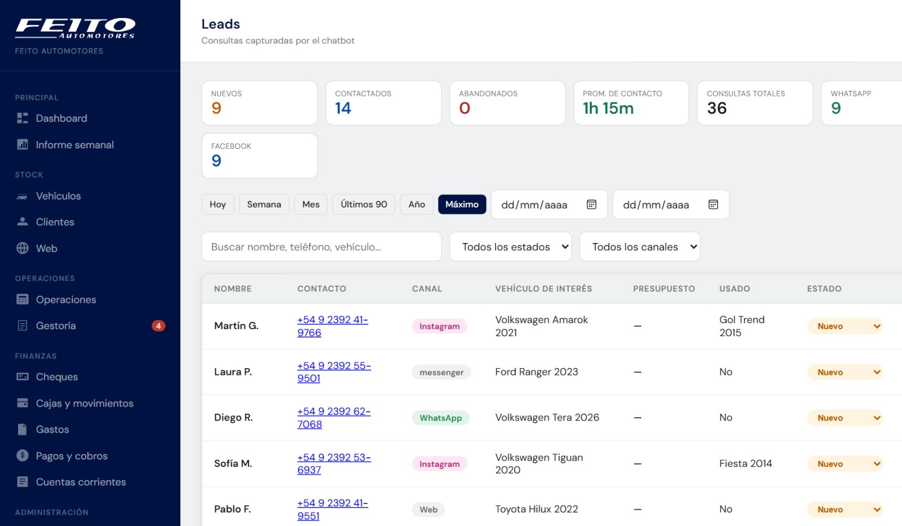Click the Web globe icon
The width and height of the screenshot is (902, 526).
23,249
